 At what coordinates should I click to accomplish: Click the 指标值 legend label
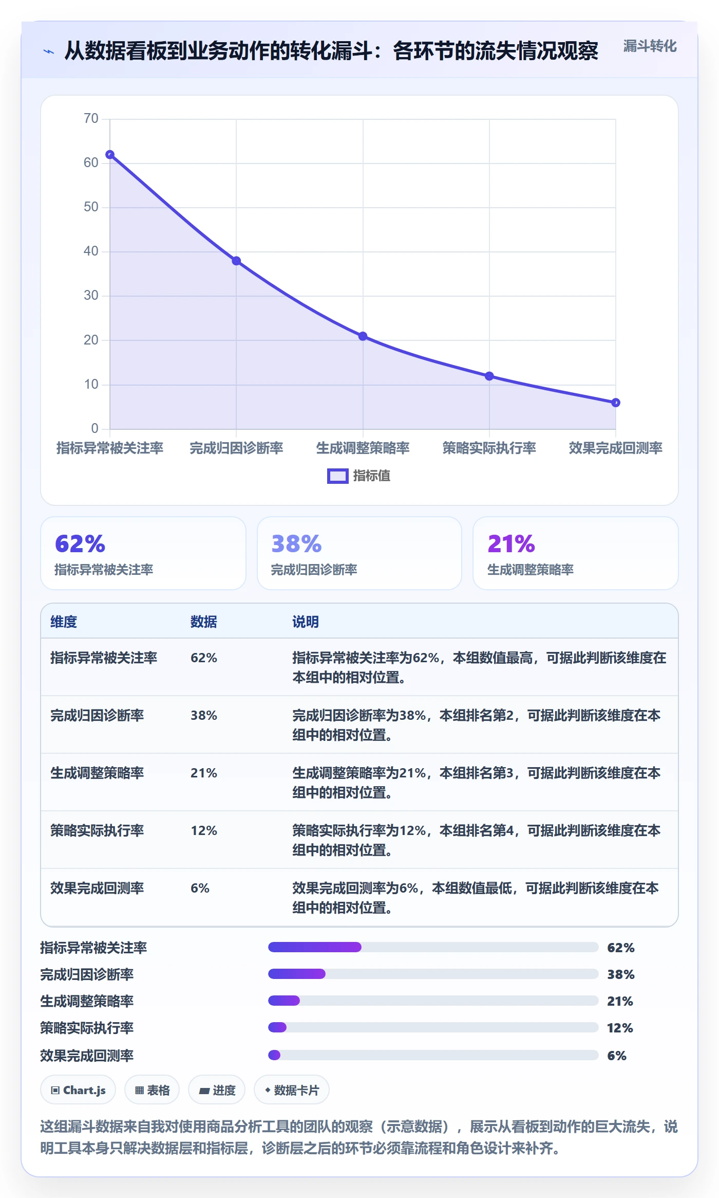371,476
